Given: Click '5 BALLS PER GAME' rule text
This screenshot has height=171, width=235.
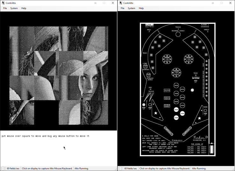Looking at the screenshot, I should tap(150, 136).
